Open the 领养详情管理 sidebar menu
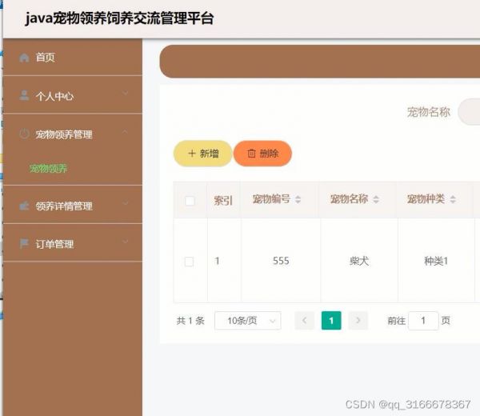 click(x=73, y=205)
